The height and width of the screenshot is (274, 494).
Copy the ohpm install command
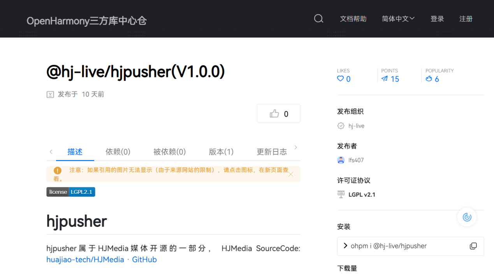tap(473, 246)
